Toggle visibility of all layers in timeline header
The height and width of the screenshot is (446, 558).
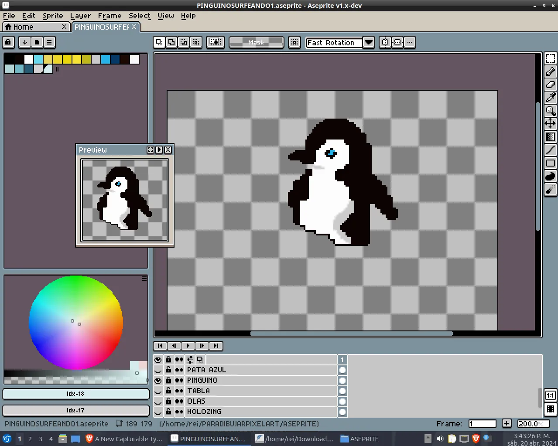[158, 360]
